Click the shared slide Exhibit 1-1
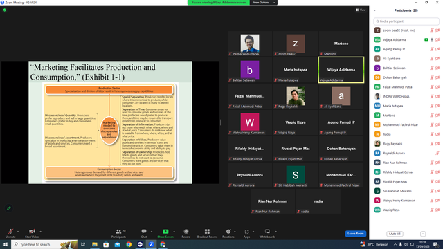This screenshot has height=249, width=443. click(111, 122)
